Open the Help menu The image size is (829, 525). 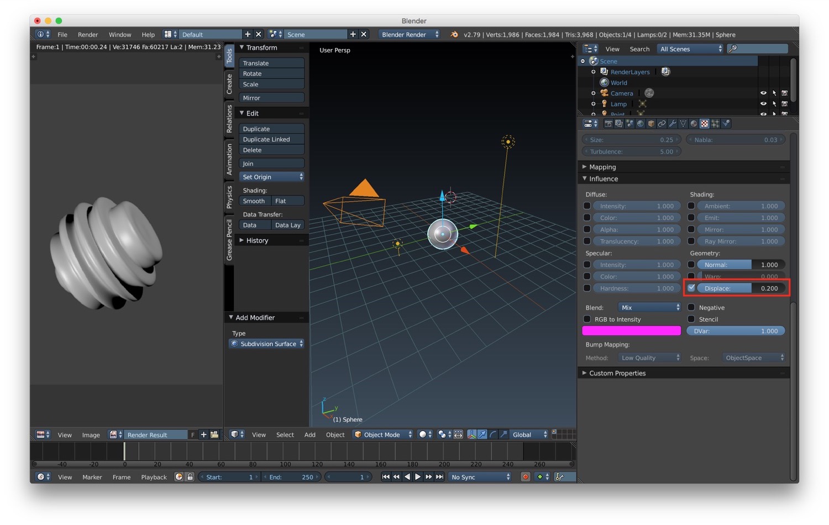[x=148, y=34]
